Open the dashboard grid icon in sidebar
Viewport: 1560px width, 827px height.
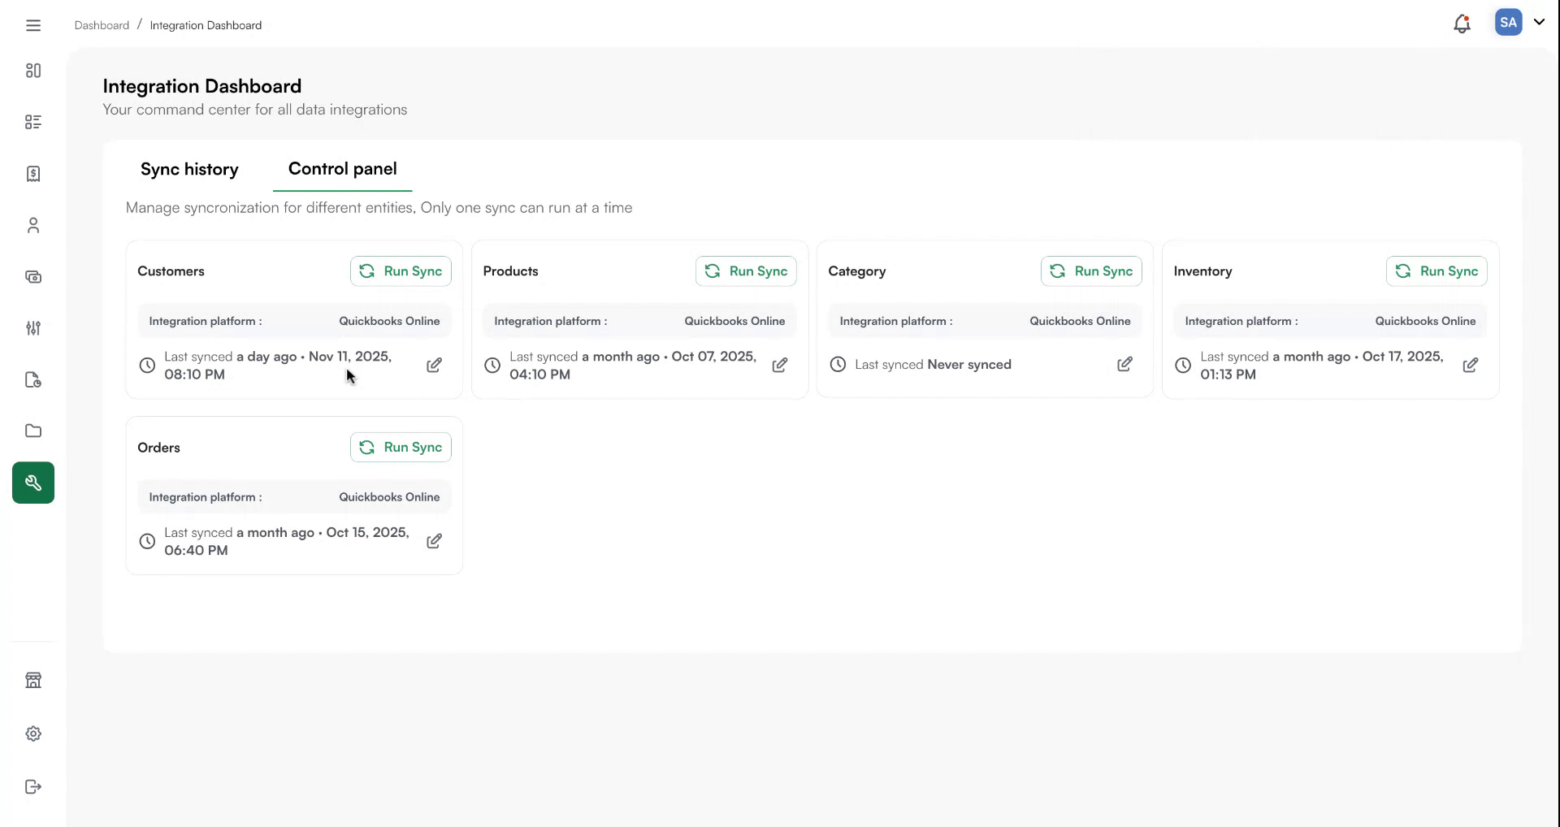click(33, 71)
